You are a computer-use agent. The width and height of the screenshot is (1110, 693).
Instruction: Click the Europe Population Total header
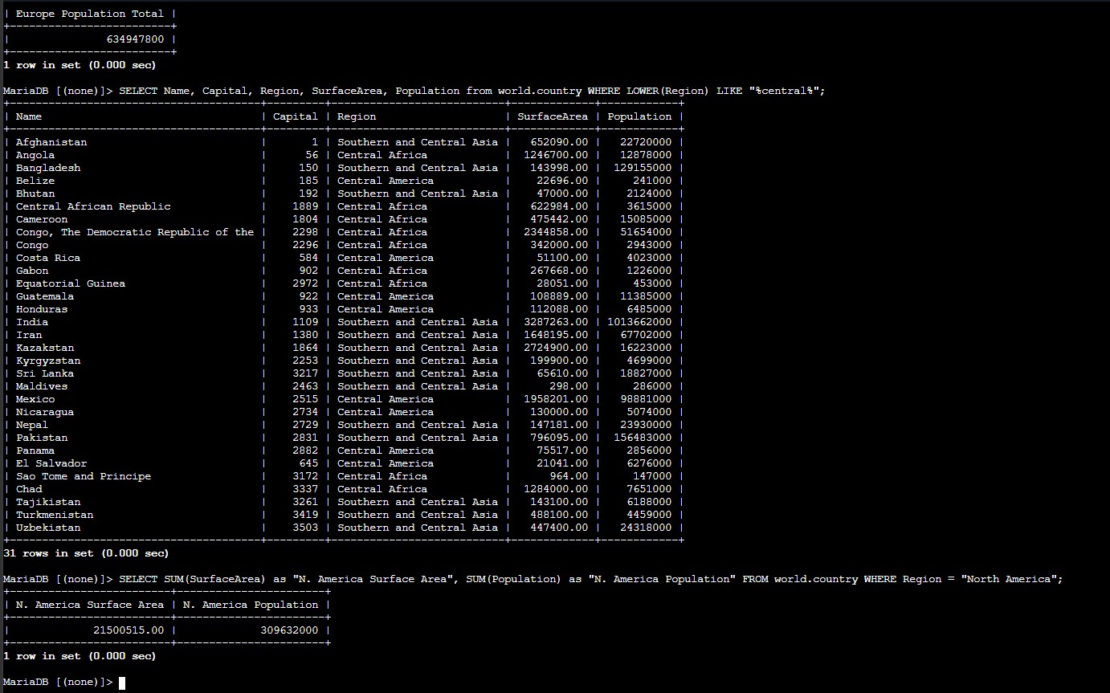(x=88, y=13)
